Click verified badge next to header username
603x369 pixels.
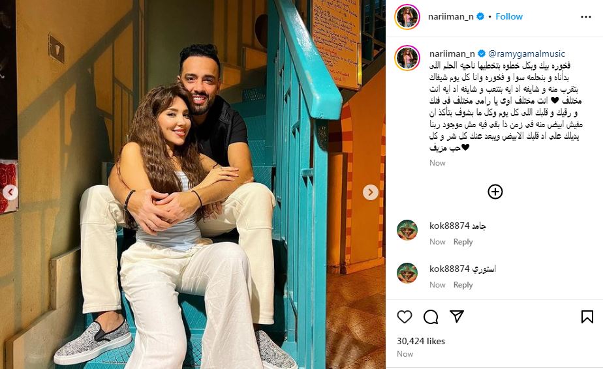coord(480,16)
